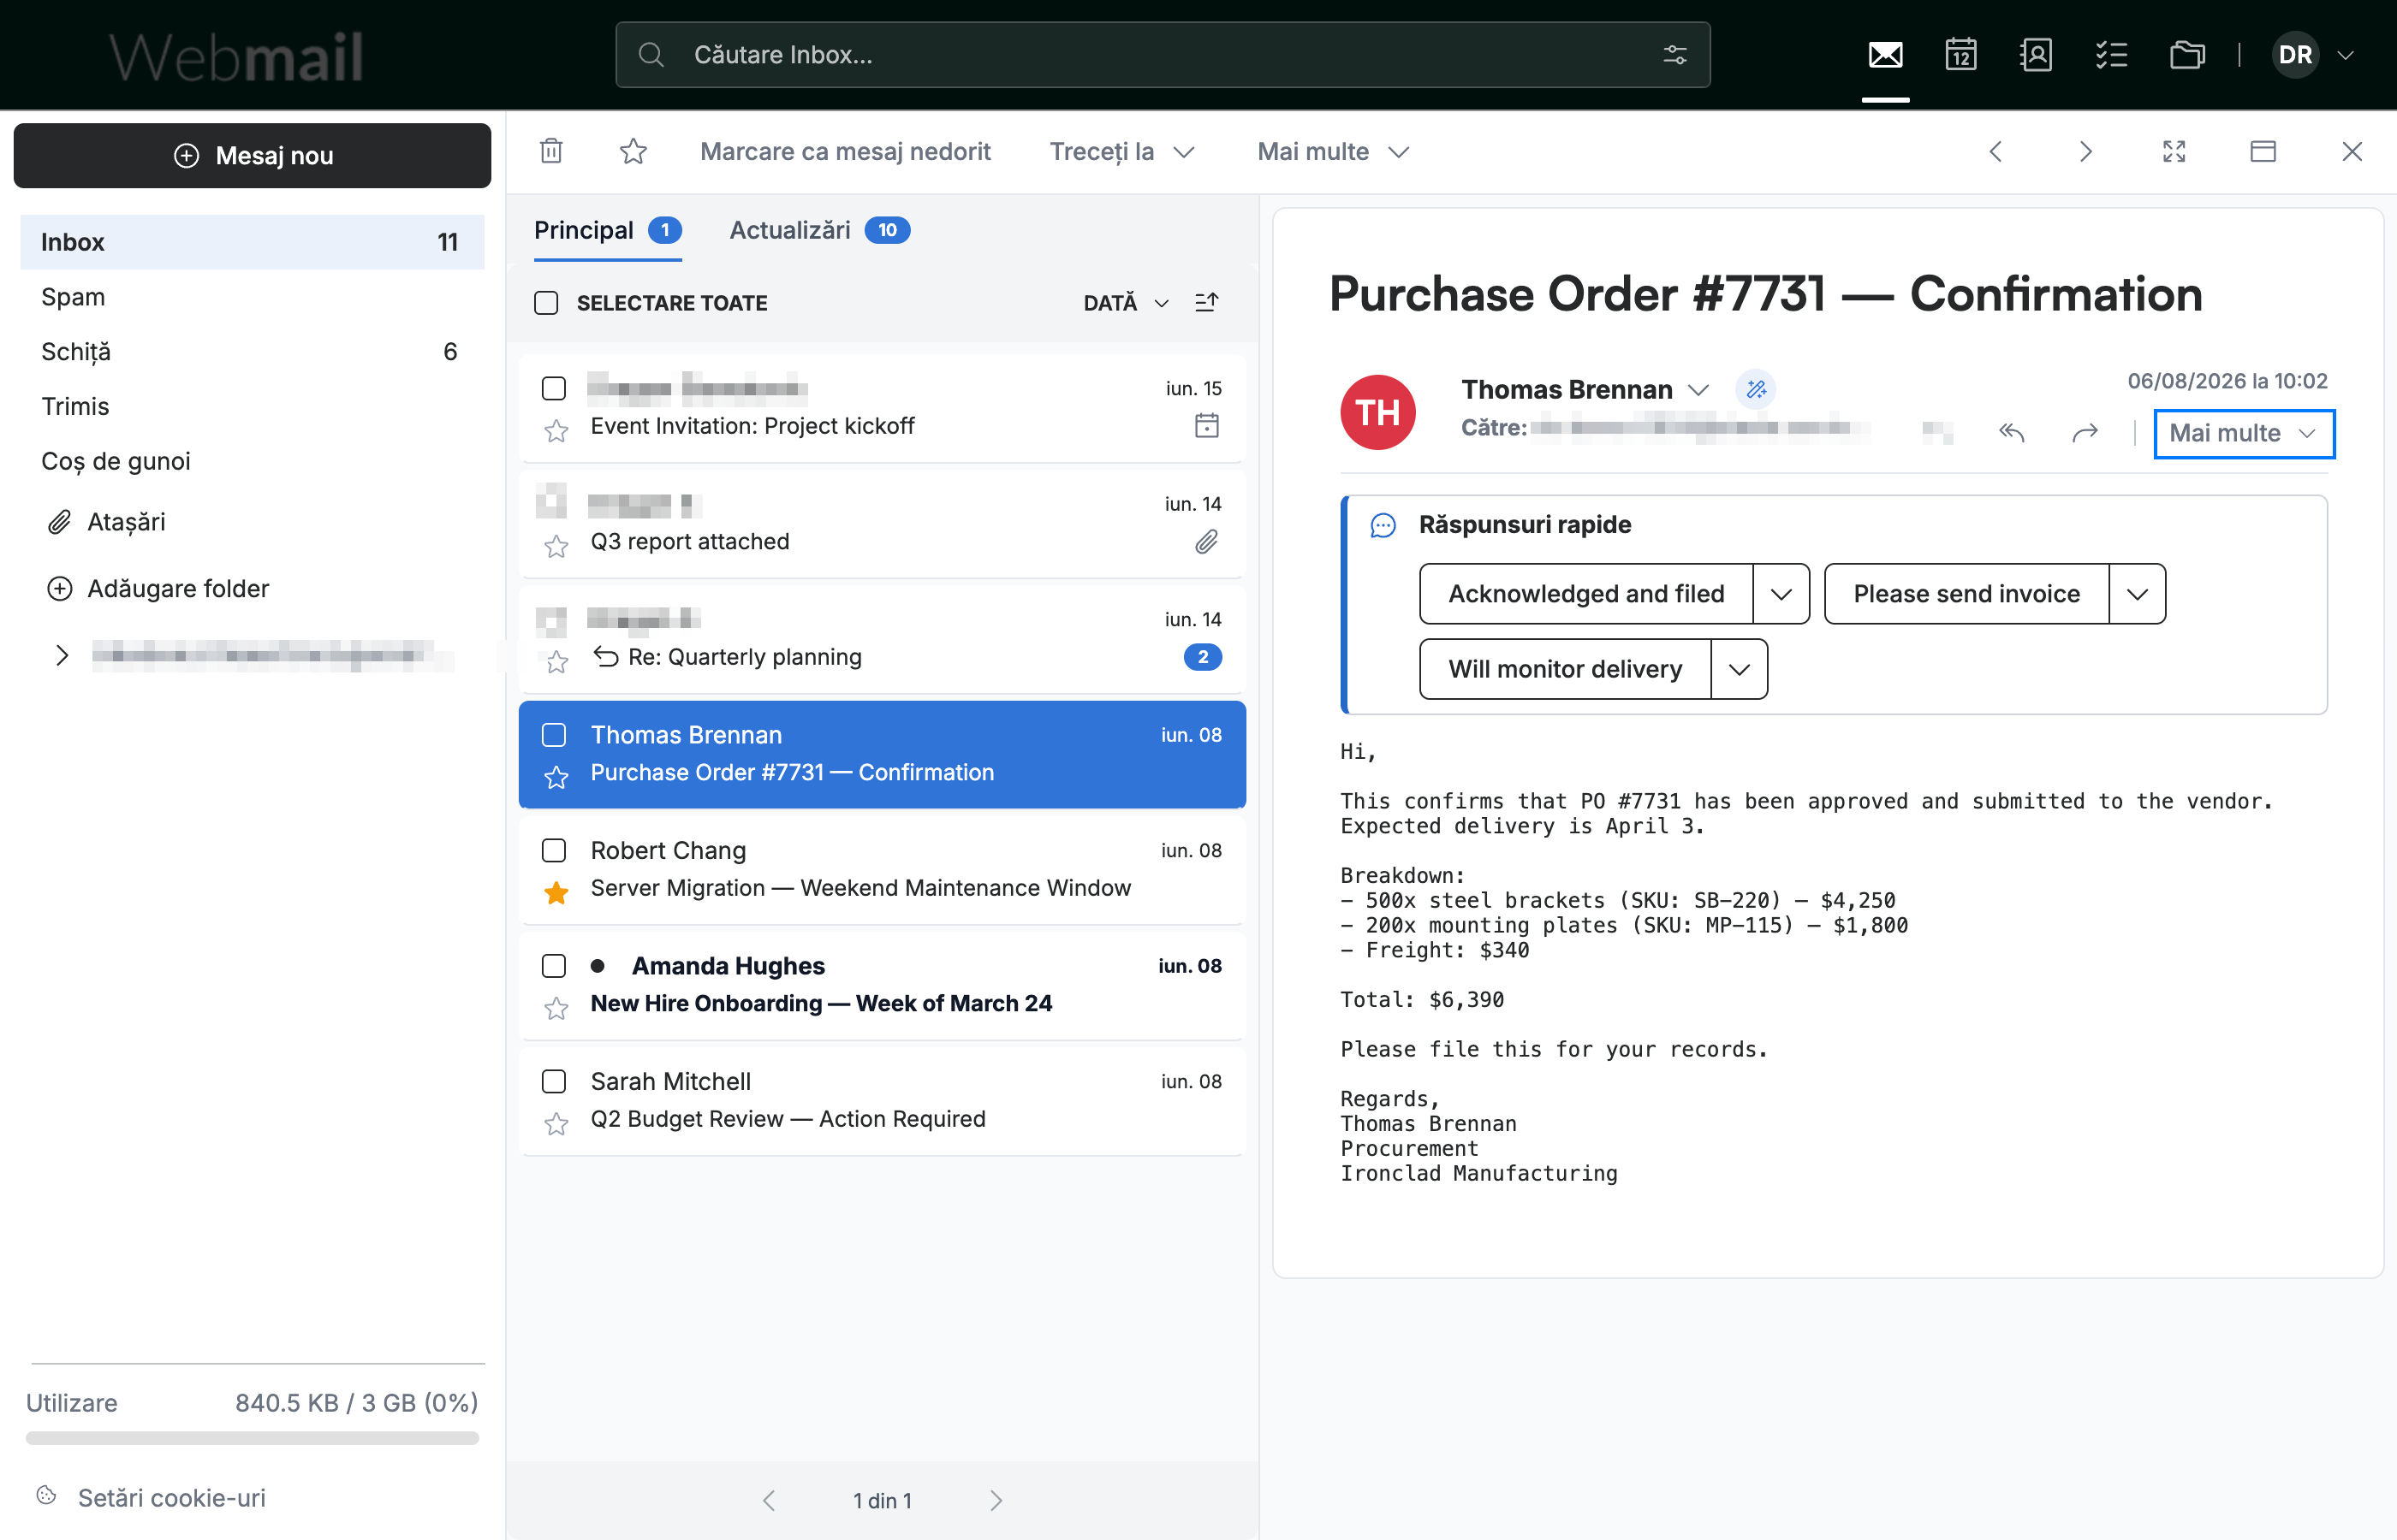Tick checkbox for Amanda Hughes email
The width and height of the screenshot is (2397, 1540).
pos(553,966)
